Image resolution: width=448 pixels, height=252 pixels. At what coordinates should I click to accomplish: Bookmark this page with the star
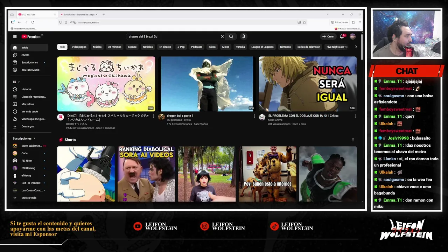pyautogui.click(x=304, y=22)
